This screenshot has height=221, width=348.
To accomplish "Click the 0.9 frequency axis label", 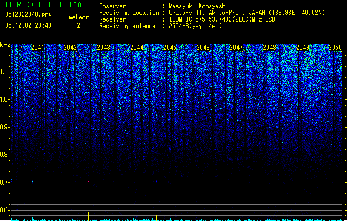I will (5, 127).
